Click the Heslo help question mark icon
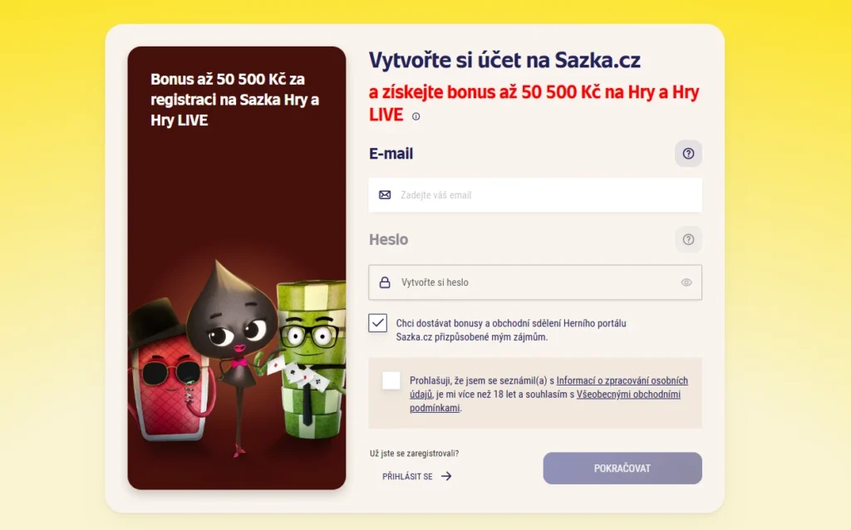 tap(688, 239)
